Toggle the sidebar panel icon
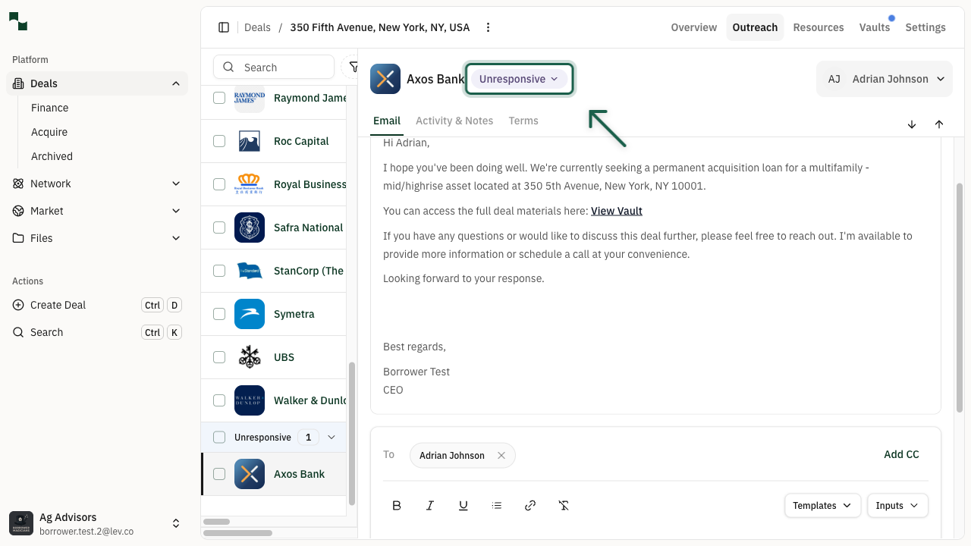 (x=224, y=27)
